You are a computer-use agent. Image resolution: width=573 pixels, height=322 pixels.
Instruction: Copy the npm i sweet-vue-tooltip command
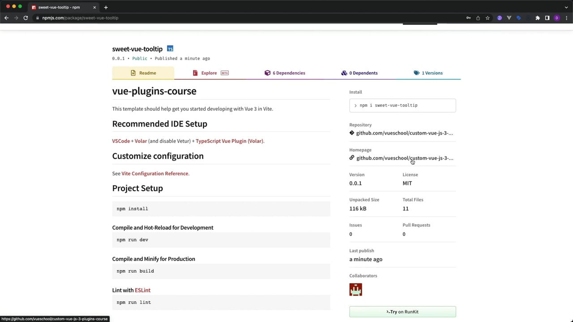402,105
